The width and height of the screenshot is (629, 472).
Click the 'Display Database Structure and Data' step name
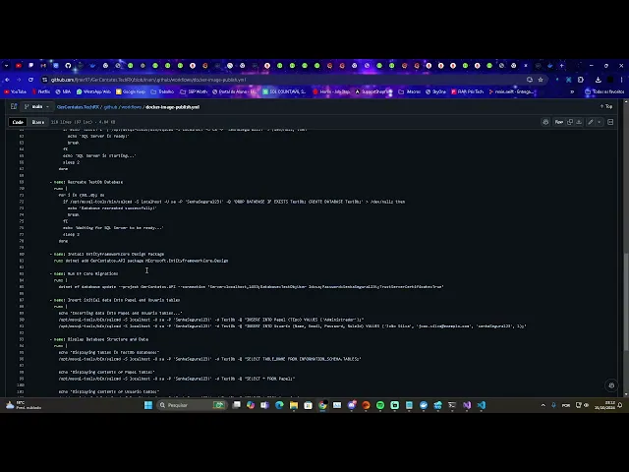point(108,339)
